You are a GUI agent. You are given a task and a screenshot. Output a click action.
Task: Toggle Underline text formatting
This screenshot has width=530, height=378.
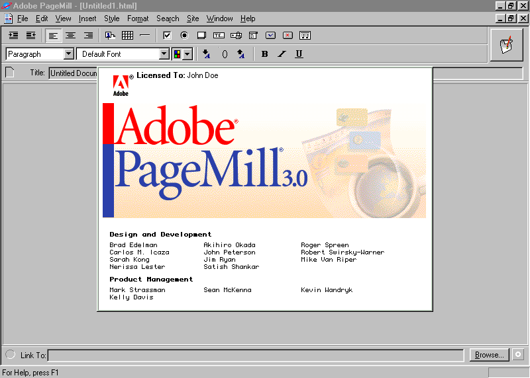point(299,54)
